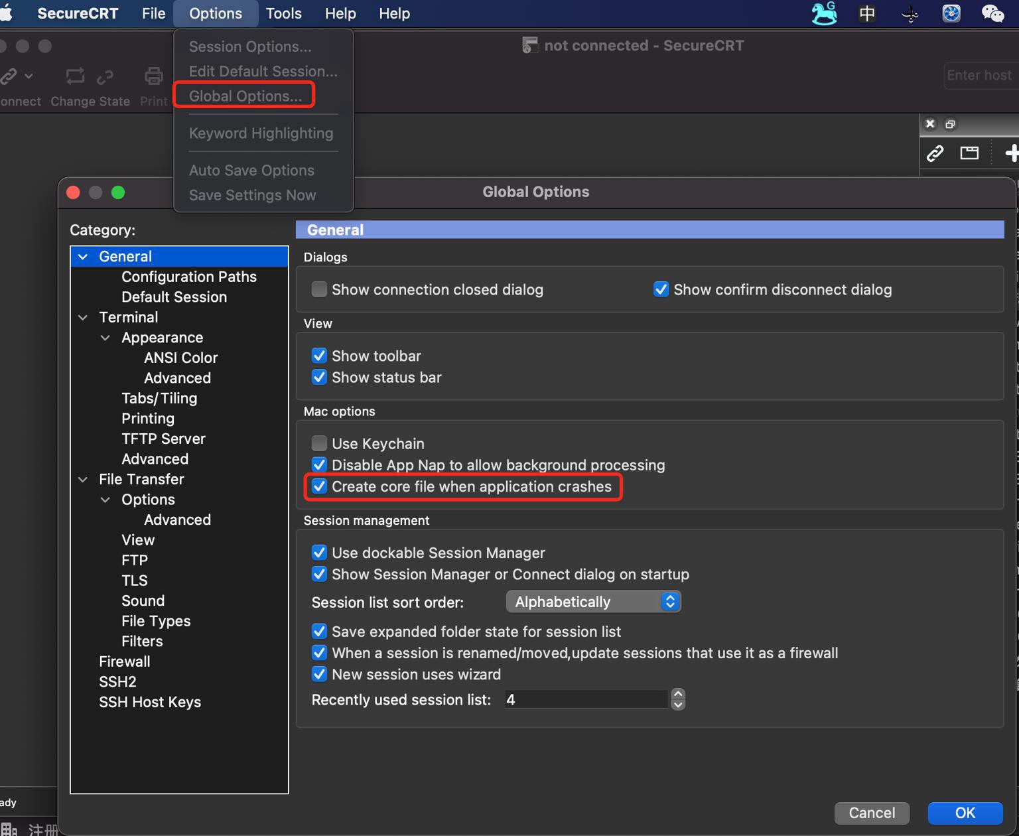Image resolution: width=1019 pixels, height=836 pixels.
Task: Select Sound category
Action: point(143,600)
